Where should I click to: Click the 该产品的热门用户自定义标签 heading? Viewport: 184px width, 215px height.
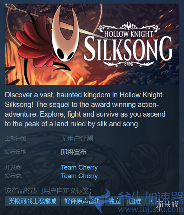48,191
